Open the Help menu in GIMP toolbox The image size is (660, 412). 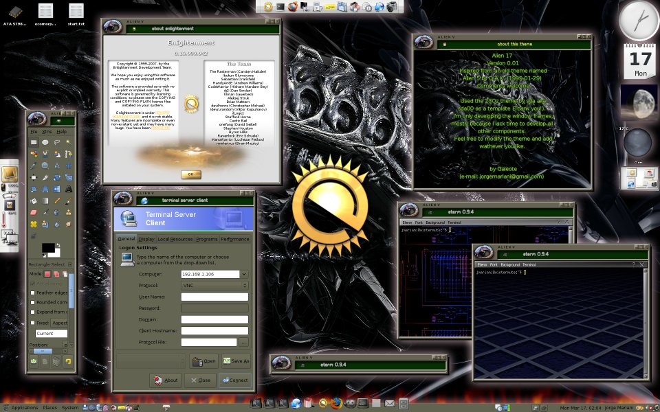(61, 132)
